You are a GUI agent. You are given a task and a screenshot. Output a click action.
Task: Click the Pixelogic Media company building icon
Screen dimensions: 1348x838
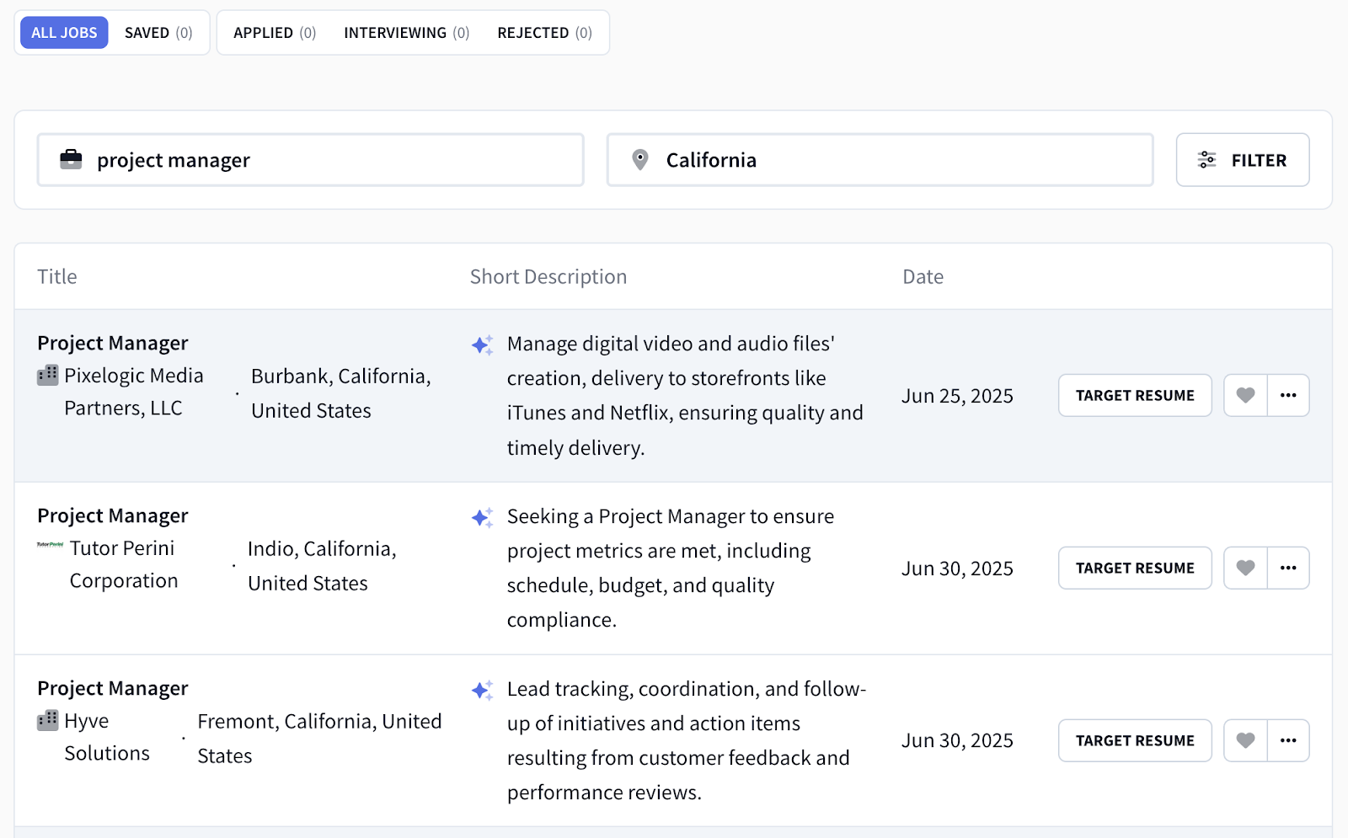pyautogui.click(x=48, y=375)
